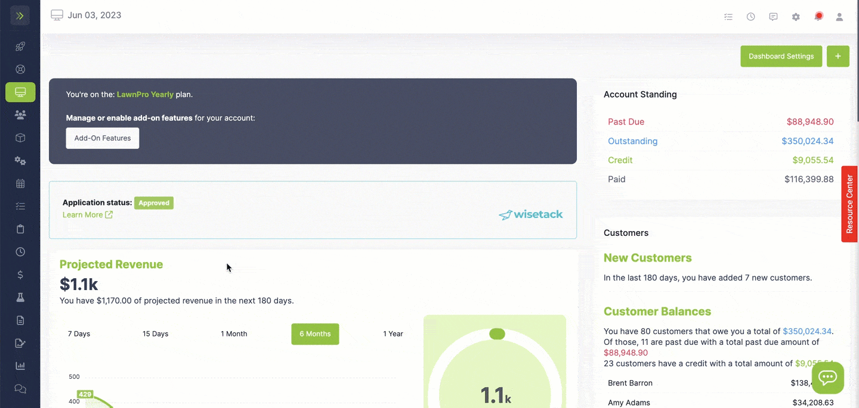
Task: Open the flask icon in the sidebar
Action: click(20, 297)
